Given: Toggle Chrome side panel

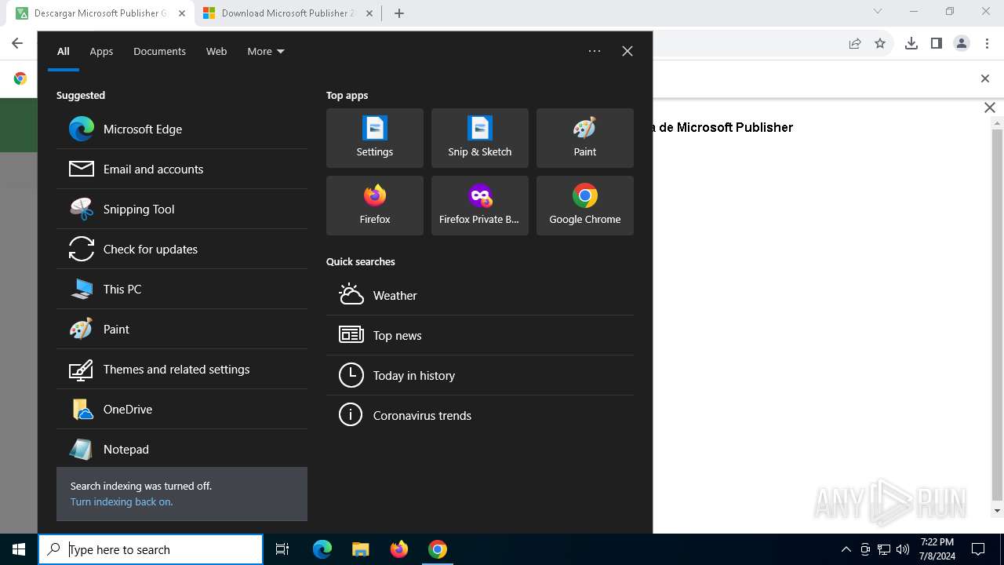Looking at the screenshot, I should [x=937, y=43].
